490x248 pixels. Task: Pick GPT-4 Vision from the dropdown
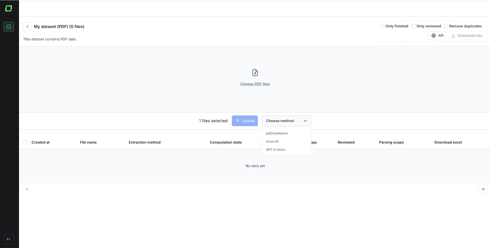[x=286, y=150]
